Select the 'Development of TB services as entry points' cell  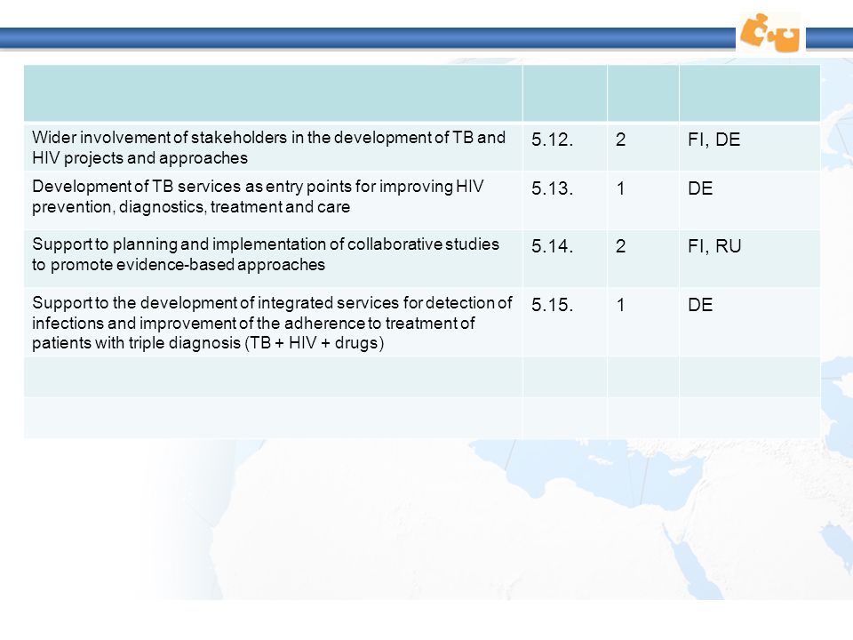pos(273,200)
